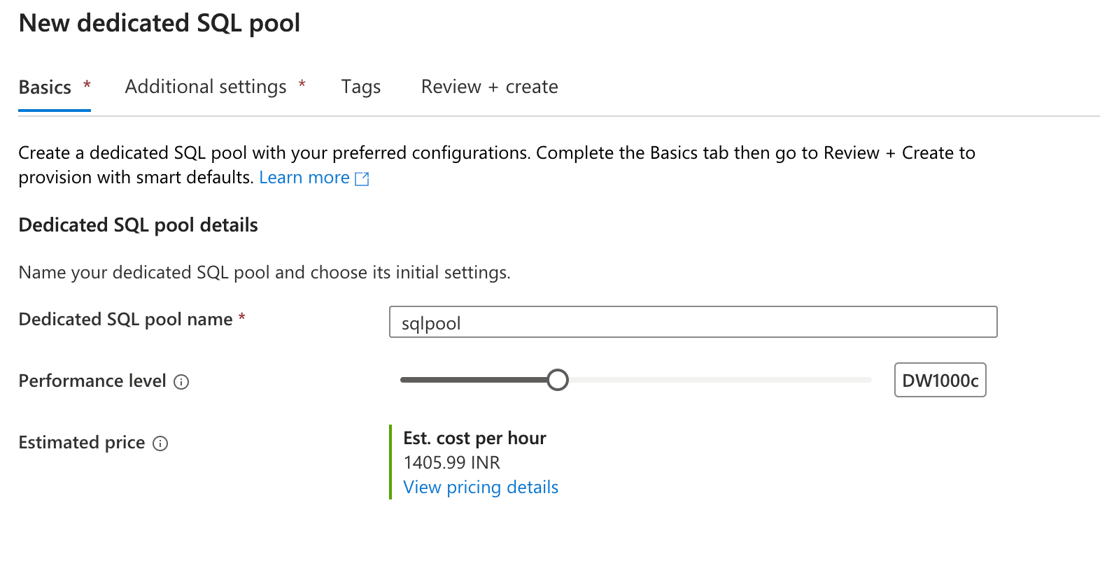The image size is (1100, 575).
Task: Click the Est. cost per hour heading
Action: (x=474, y=439)
